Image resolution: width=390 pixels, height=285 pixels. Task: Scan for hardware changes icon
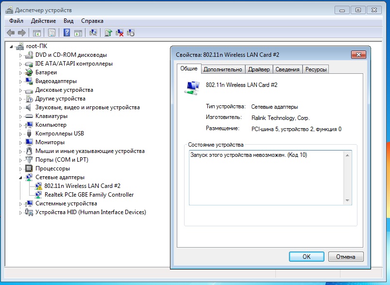pyautogui.click(x=93, y=33)
